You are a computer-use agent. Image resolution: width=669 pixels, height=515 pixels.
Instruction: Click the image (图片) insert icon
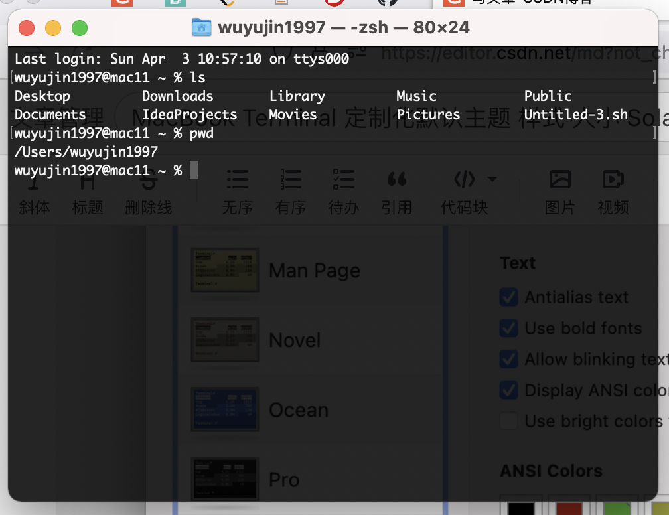(559, 179)
